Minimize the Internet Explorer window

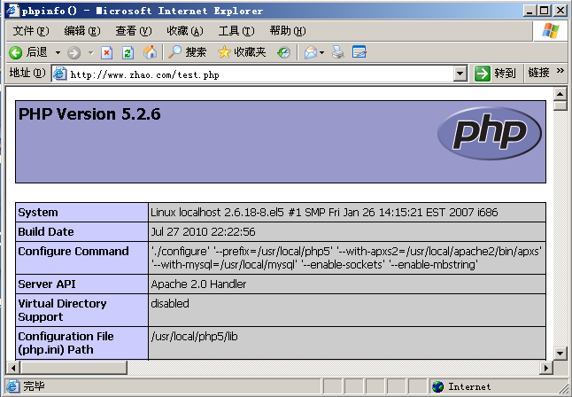(530, 11)
